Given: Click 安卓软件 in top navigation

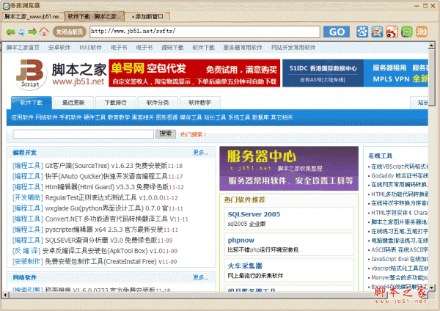Looking at the screenshot, I should pyautogui.click(x=59, y=48).
